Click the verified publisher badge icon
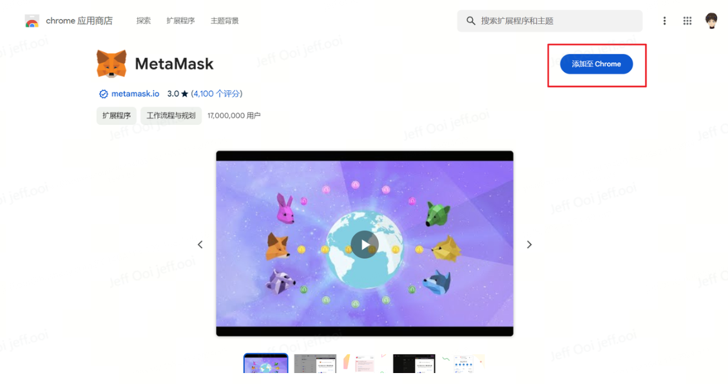Image resolution: width=728 pixels, height=384 pixels. pyautogui.click(x=104, y=94)
